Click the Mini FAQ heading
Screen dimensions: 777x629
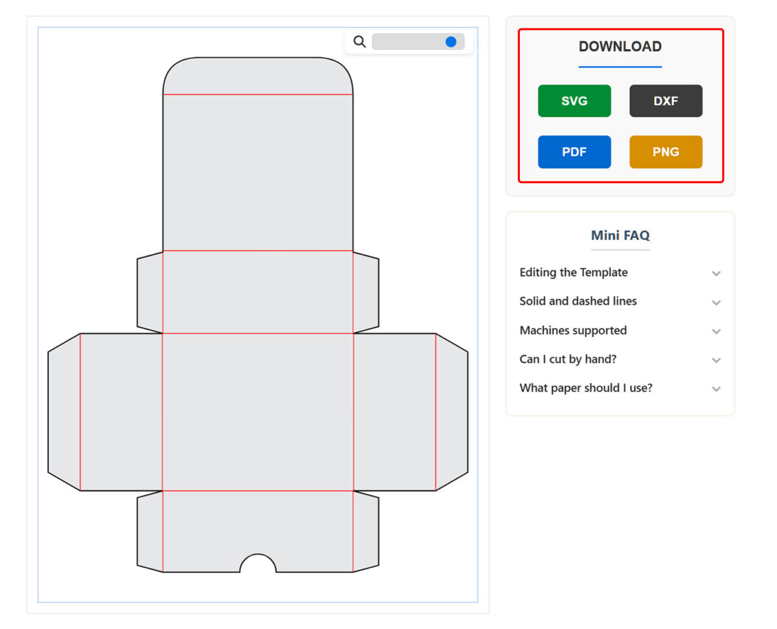tap(620, 236)
